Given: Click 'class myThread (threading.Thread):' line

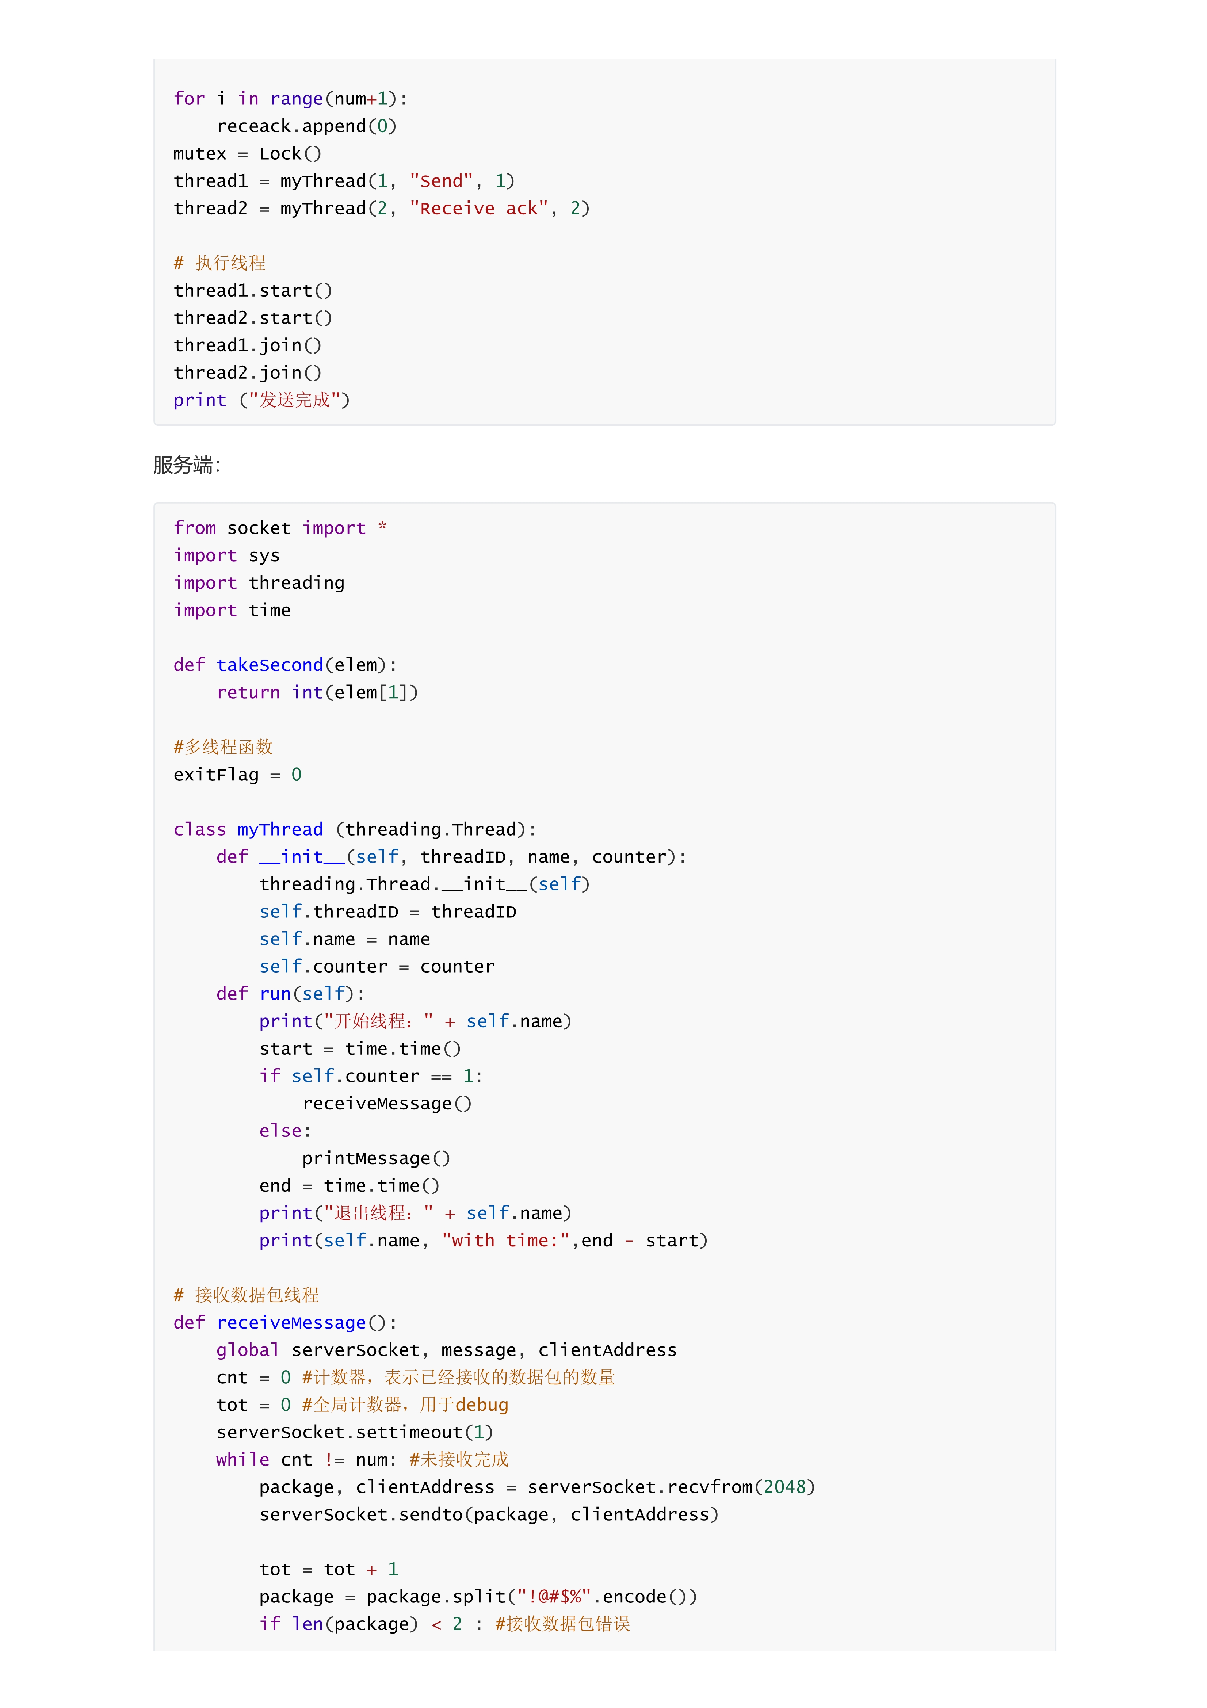Looking at the screenshot, I should pos(355,829).
